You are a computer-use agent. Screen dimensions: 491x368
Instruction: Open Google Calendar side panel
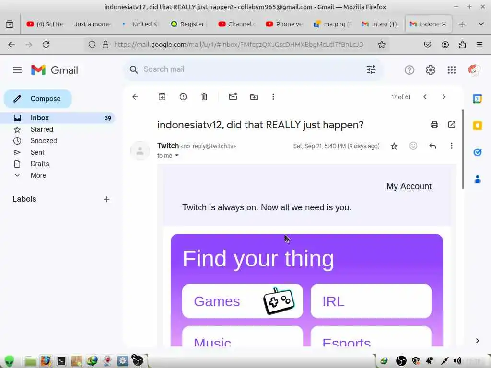point(477,99)
